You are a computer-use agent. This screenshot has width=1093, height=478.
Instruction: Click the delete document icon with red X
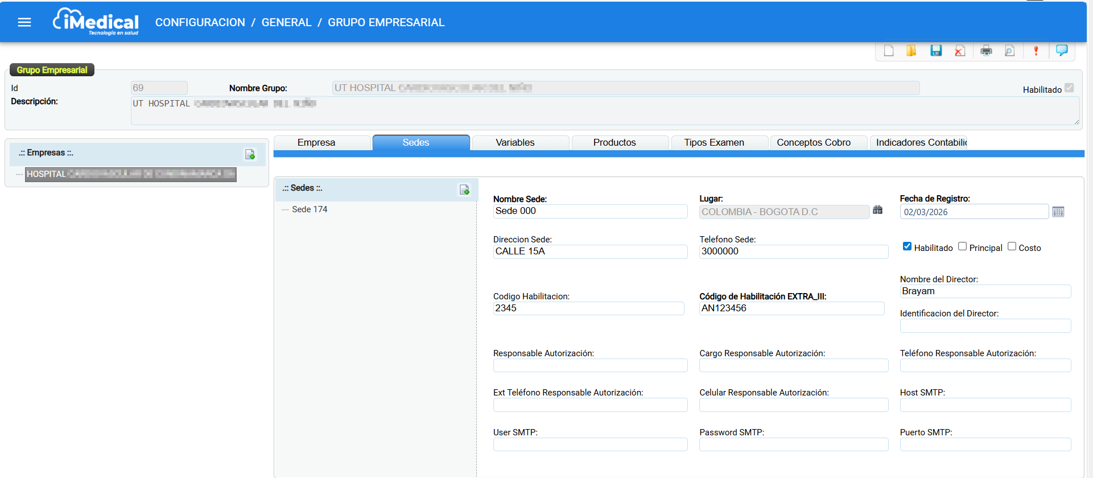point(960,51)
